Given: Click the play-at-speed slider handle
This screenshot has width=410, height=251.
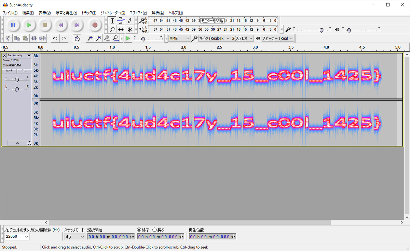Looking at the screenshot, I should (143, 39).
